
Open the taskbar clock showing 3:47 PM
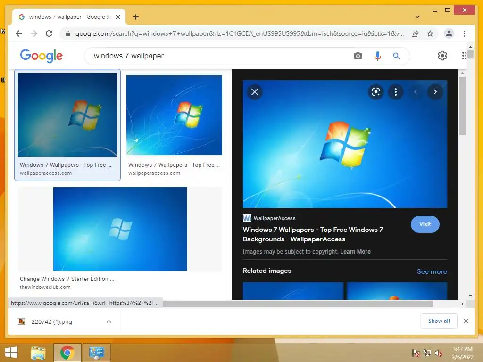(462, 353)
